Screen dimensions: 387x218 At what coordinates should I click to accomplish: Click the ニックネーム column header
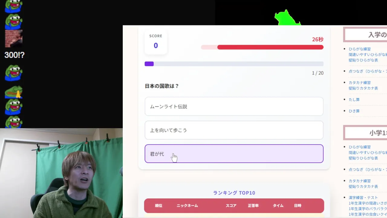pos(187,206)
